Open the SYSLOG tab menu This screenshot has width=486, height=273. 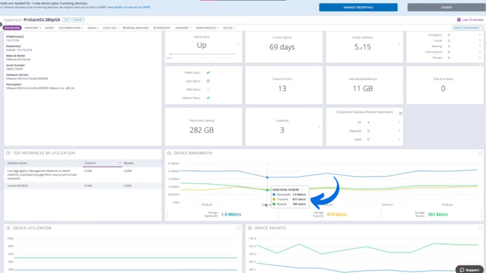[229, 28]
